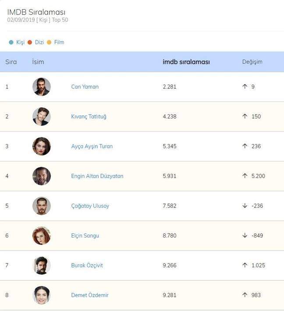Toggle the Film legend filter
This screenshot has height=311, width=284.
coord(56,42)
